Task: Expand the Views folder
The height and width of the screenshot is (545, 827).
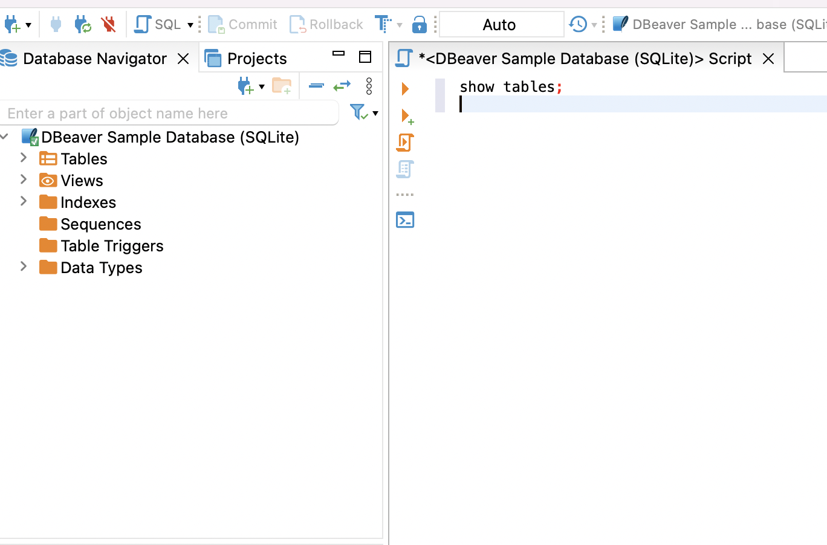Action: click(24, 179)
